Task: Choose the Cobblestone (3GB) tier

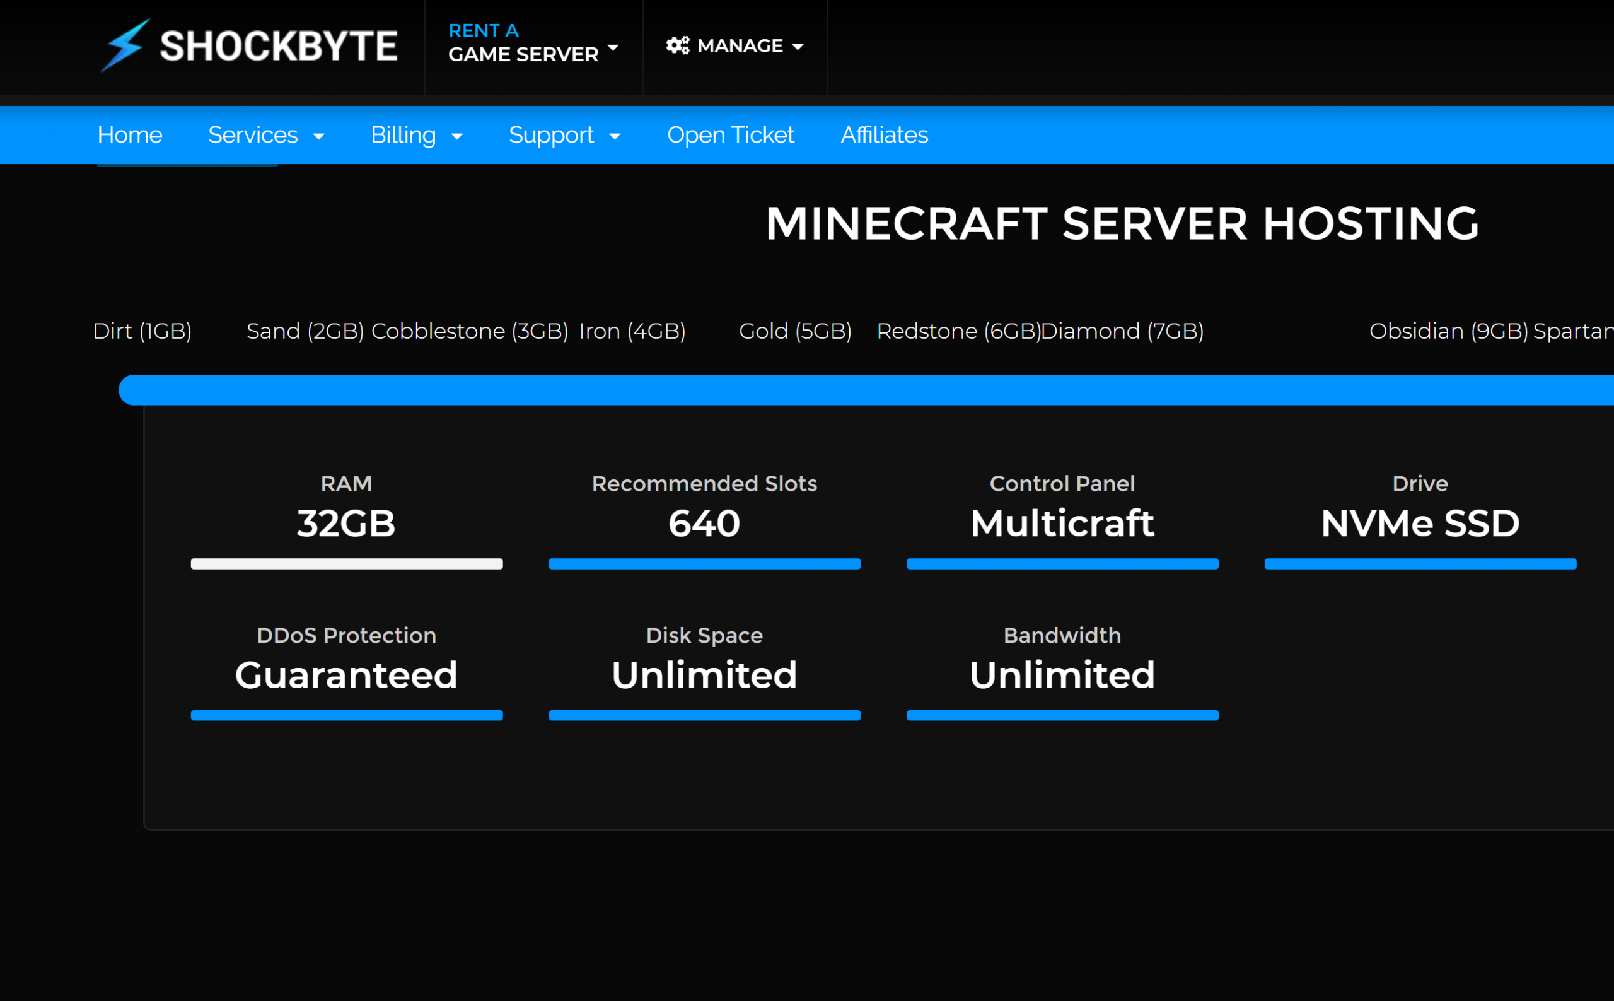Action: point(472,331)
